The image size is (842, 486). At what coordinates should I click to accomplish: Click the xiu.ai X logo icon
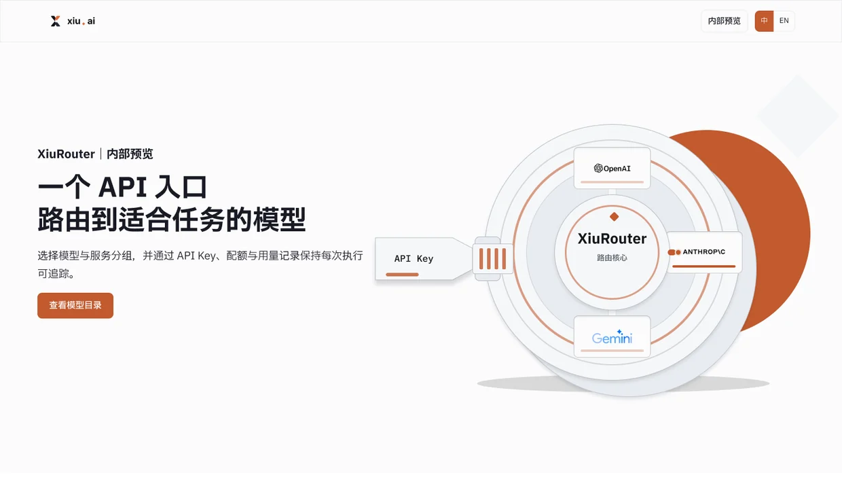(55, 21)
